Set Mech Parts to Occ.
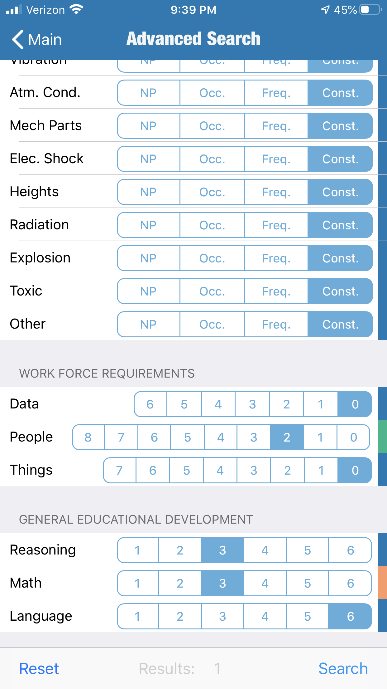The height and width of the screenshot is (689, 387). click(x=212, y=126)
